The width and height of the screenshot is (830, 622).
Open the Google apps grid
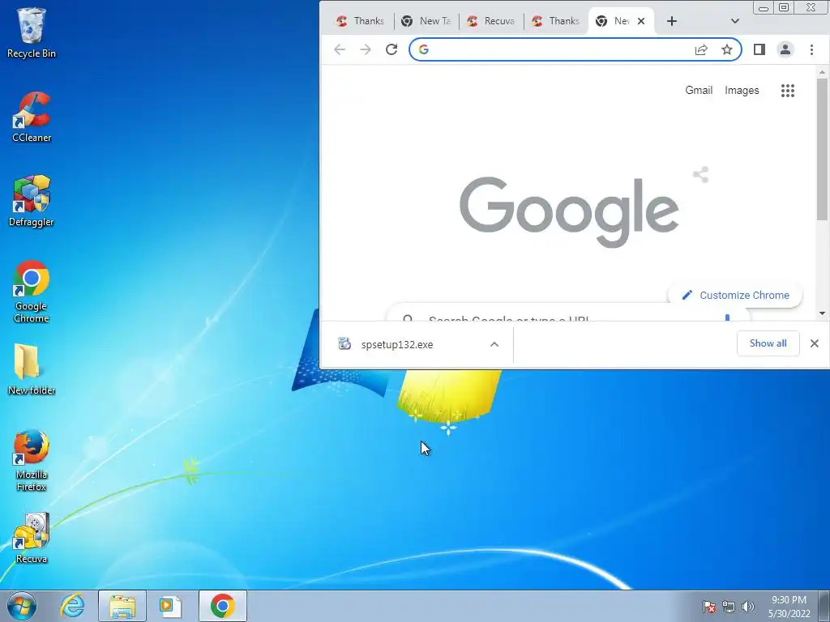pyautogui.click(x=788, y=91)
